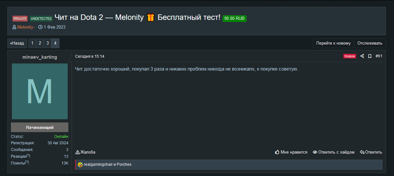Open page 1 of the thread
This screenshot has width=394, height=176.
32,43
